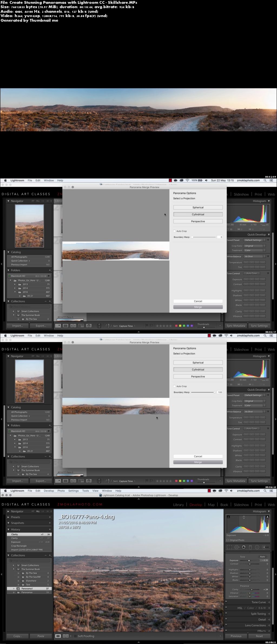Image resolution: width=277 pixels, height=644 pixels.
Task: Open Survey view in Warp 0 frame
Action: point(81,326)
